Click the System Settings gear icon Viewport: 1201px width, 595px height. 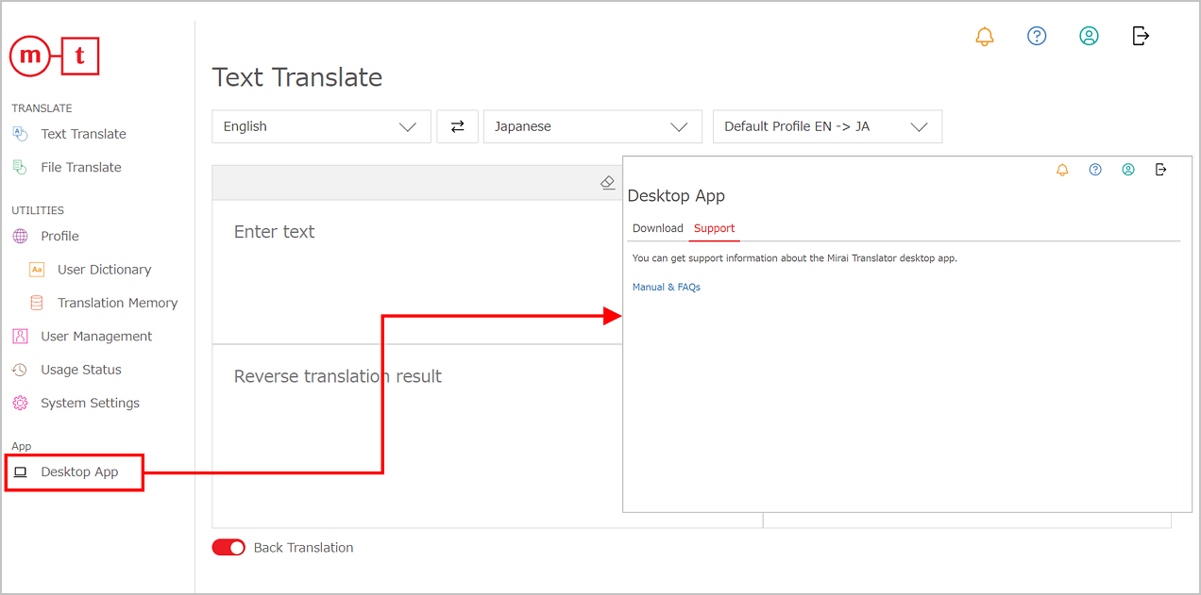pyautogui.click(x=20, y=403)
